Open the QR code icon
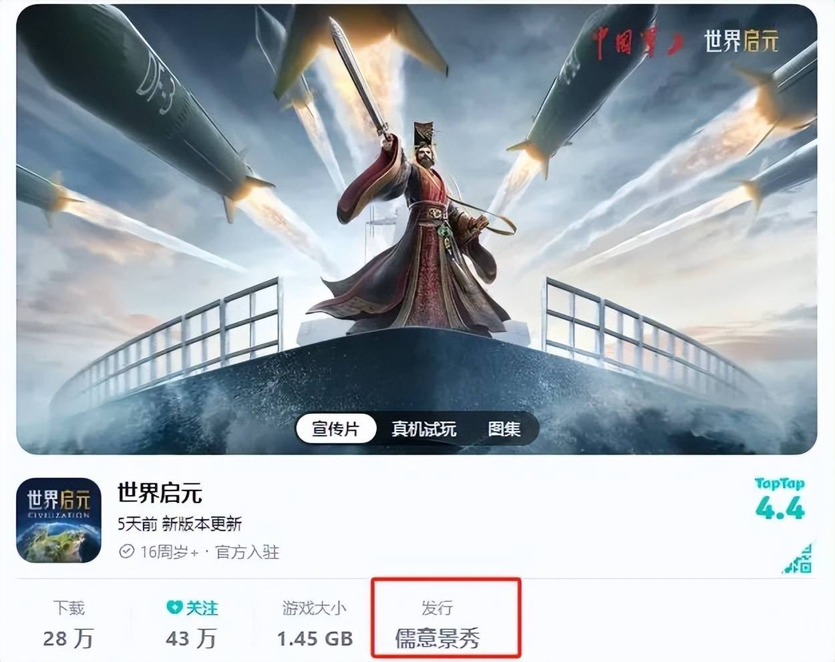This screenshot has width=835, height=662. tap(798, 558)
